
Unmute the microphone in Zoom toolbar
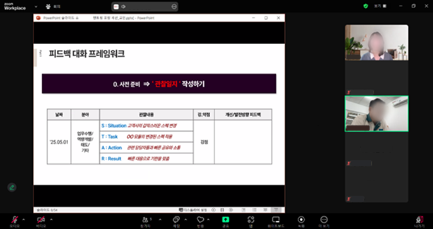[x=15, y=220]
